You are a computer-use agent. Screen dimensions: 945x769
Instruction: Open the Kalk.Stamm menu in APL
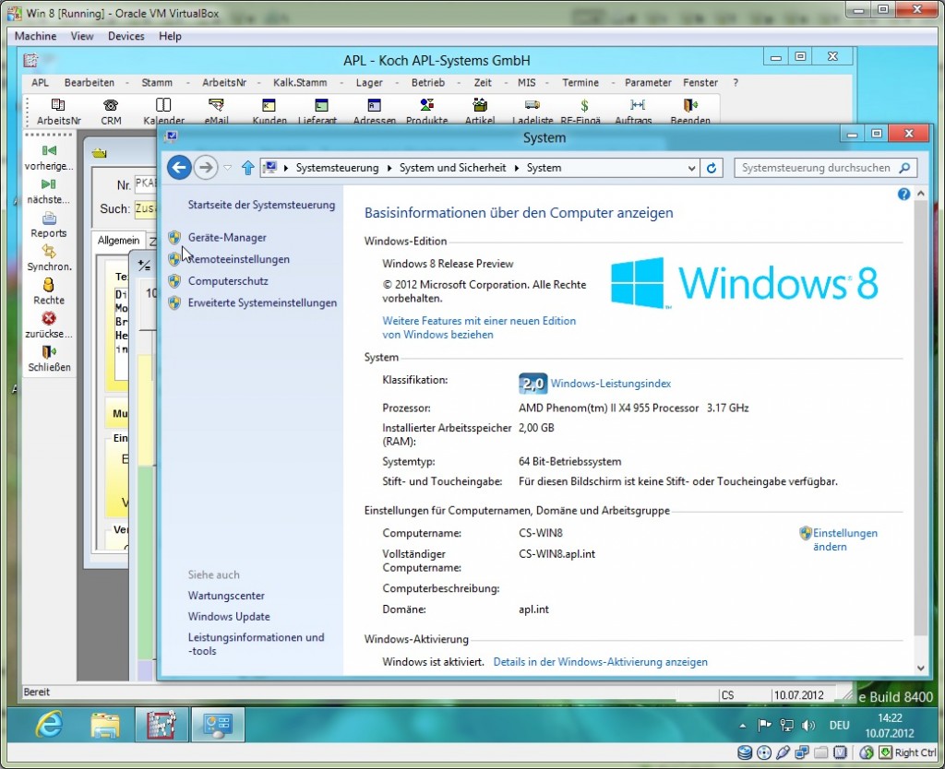pyautogui.click(x=300, y=82)
